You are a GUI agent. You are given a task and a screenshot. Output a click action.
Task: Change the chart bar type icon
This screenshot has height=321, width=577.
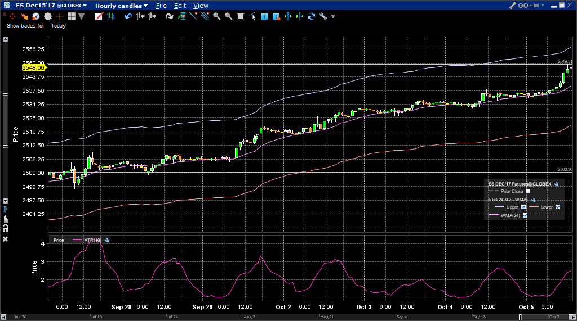click(111, 16)
